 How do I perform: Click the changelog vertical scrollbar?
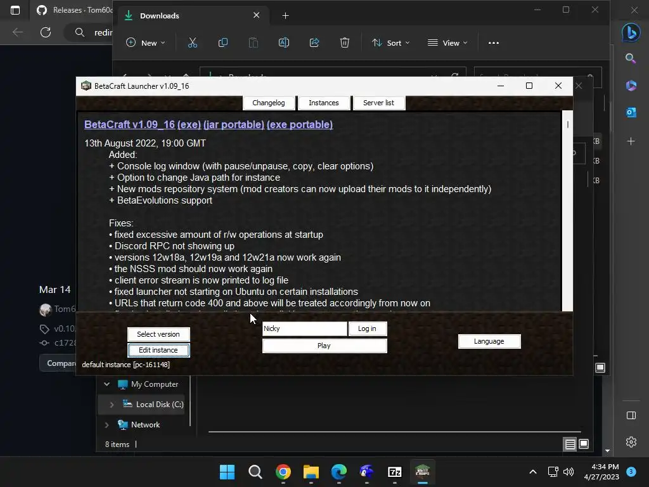567,211
